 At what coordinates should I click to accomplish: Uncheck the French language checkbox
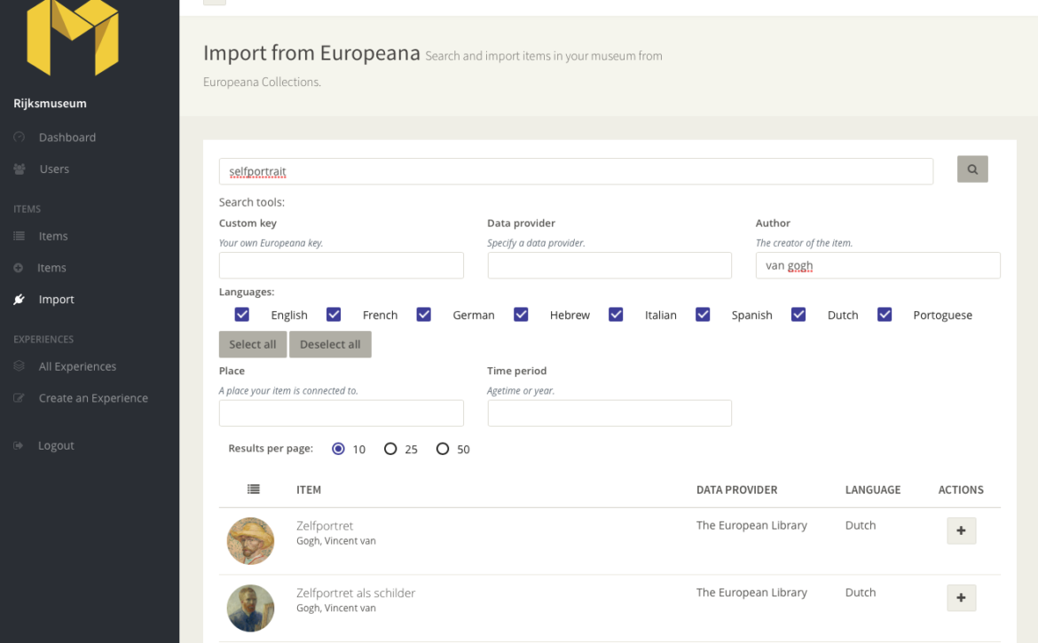click(334, 314)
